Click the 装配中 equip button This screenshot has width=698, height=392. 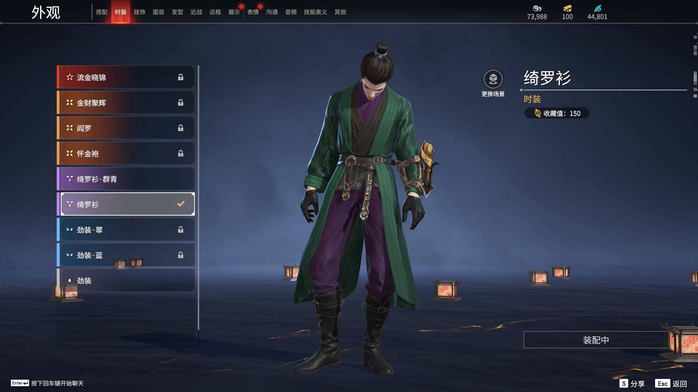pyautogui.click(x=596, y=340)
